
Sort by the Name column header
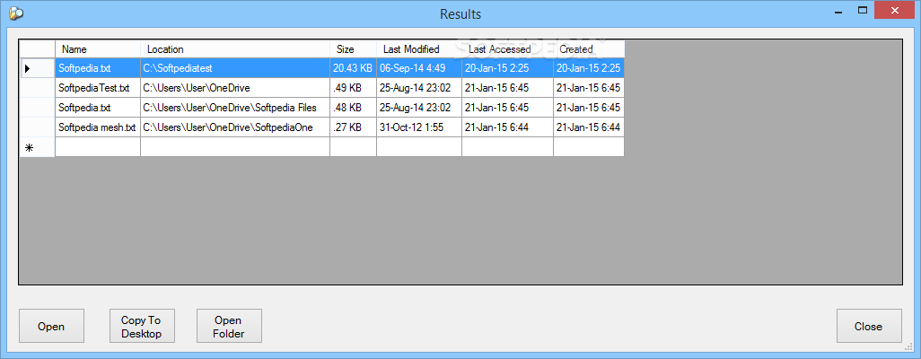[98, 49]
